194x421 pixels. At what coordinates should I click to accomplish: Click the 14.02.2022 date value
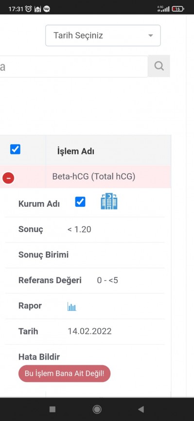tap(89, 331)
